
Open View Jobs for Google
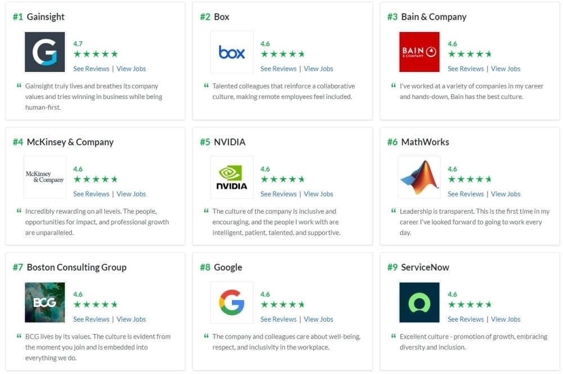[318, 319]
